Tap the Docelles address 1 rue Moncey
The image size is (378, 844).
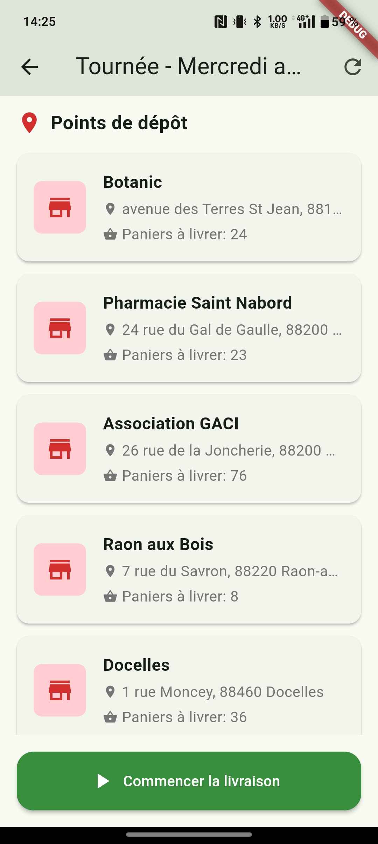[223, 692]
